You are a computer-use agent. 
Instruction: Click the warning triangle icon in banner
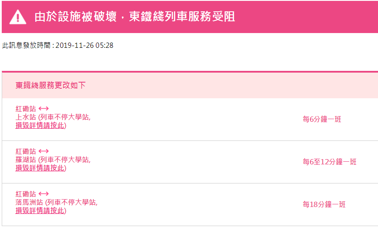click(x=18, y=17)
